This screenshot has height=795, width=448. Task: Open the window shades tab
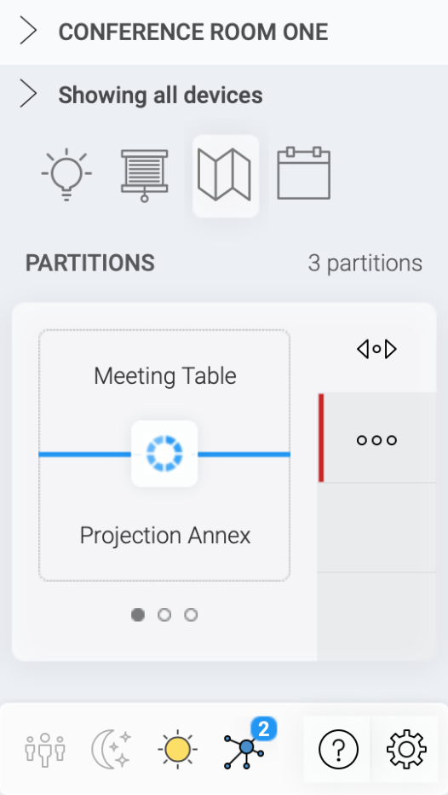click(x=144, y=176)
